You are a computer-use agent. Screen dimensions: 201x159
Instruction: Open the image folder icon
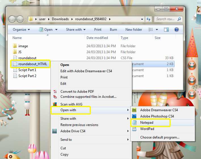[15, 46]
